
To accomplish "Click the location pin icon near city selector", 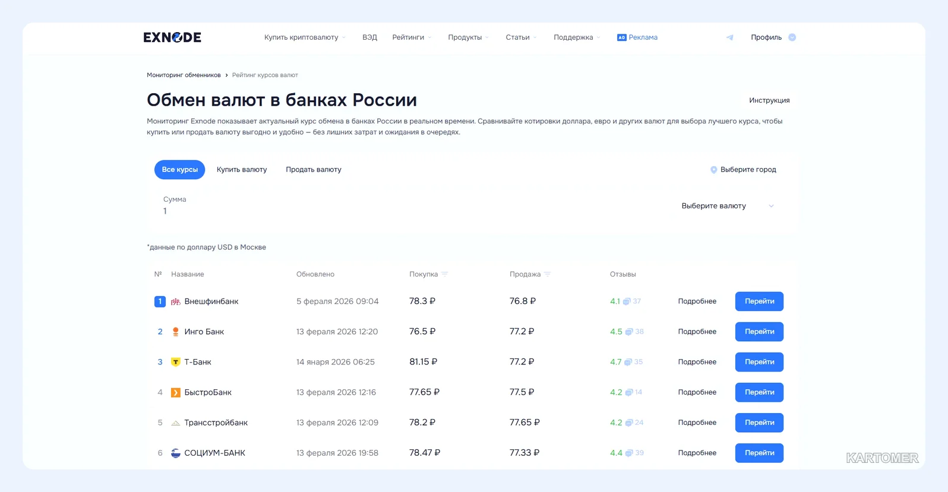I will (x=713, y=170).
